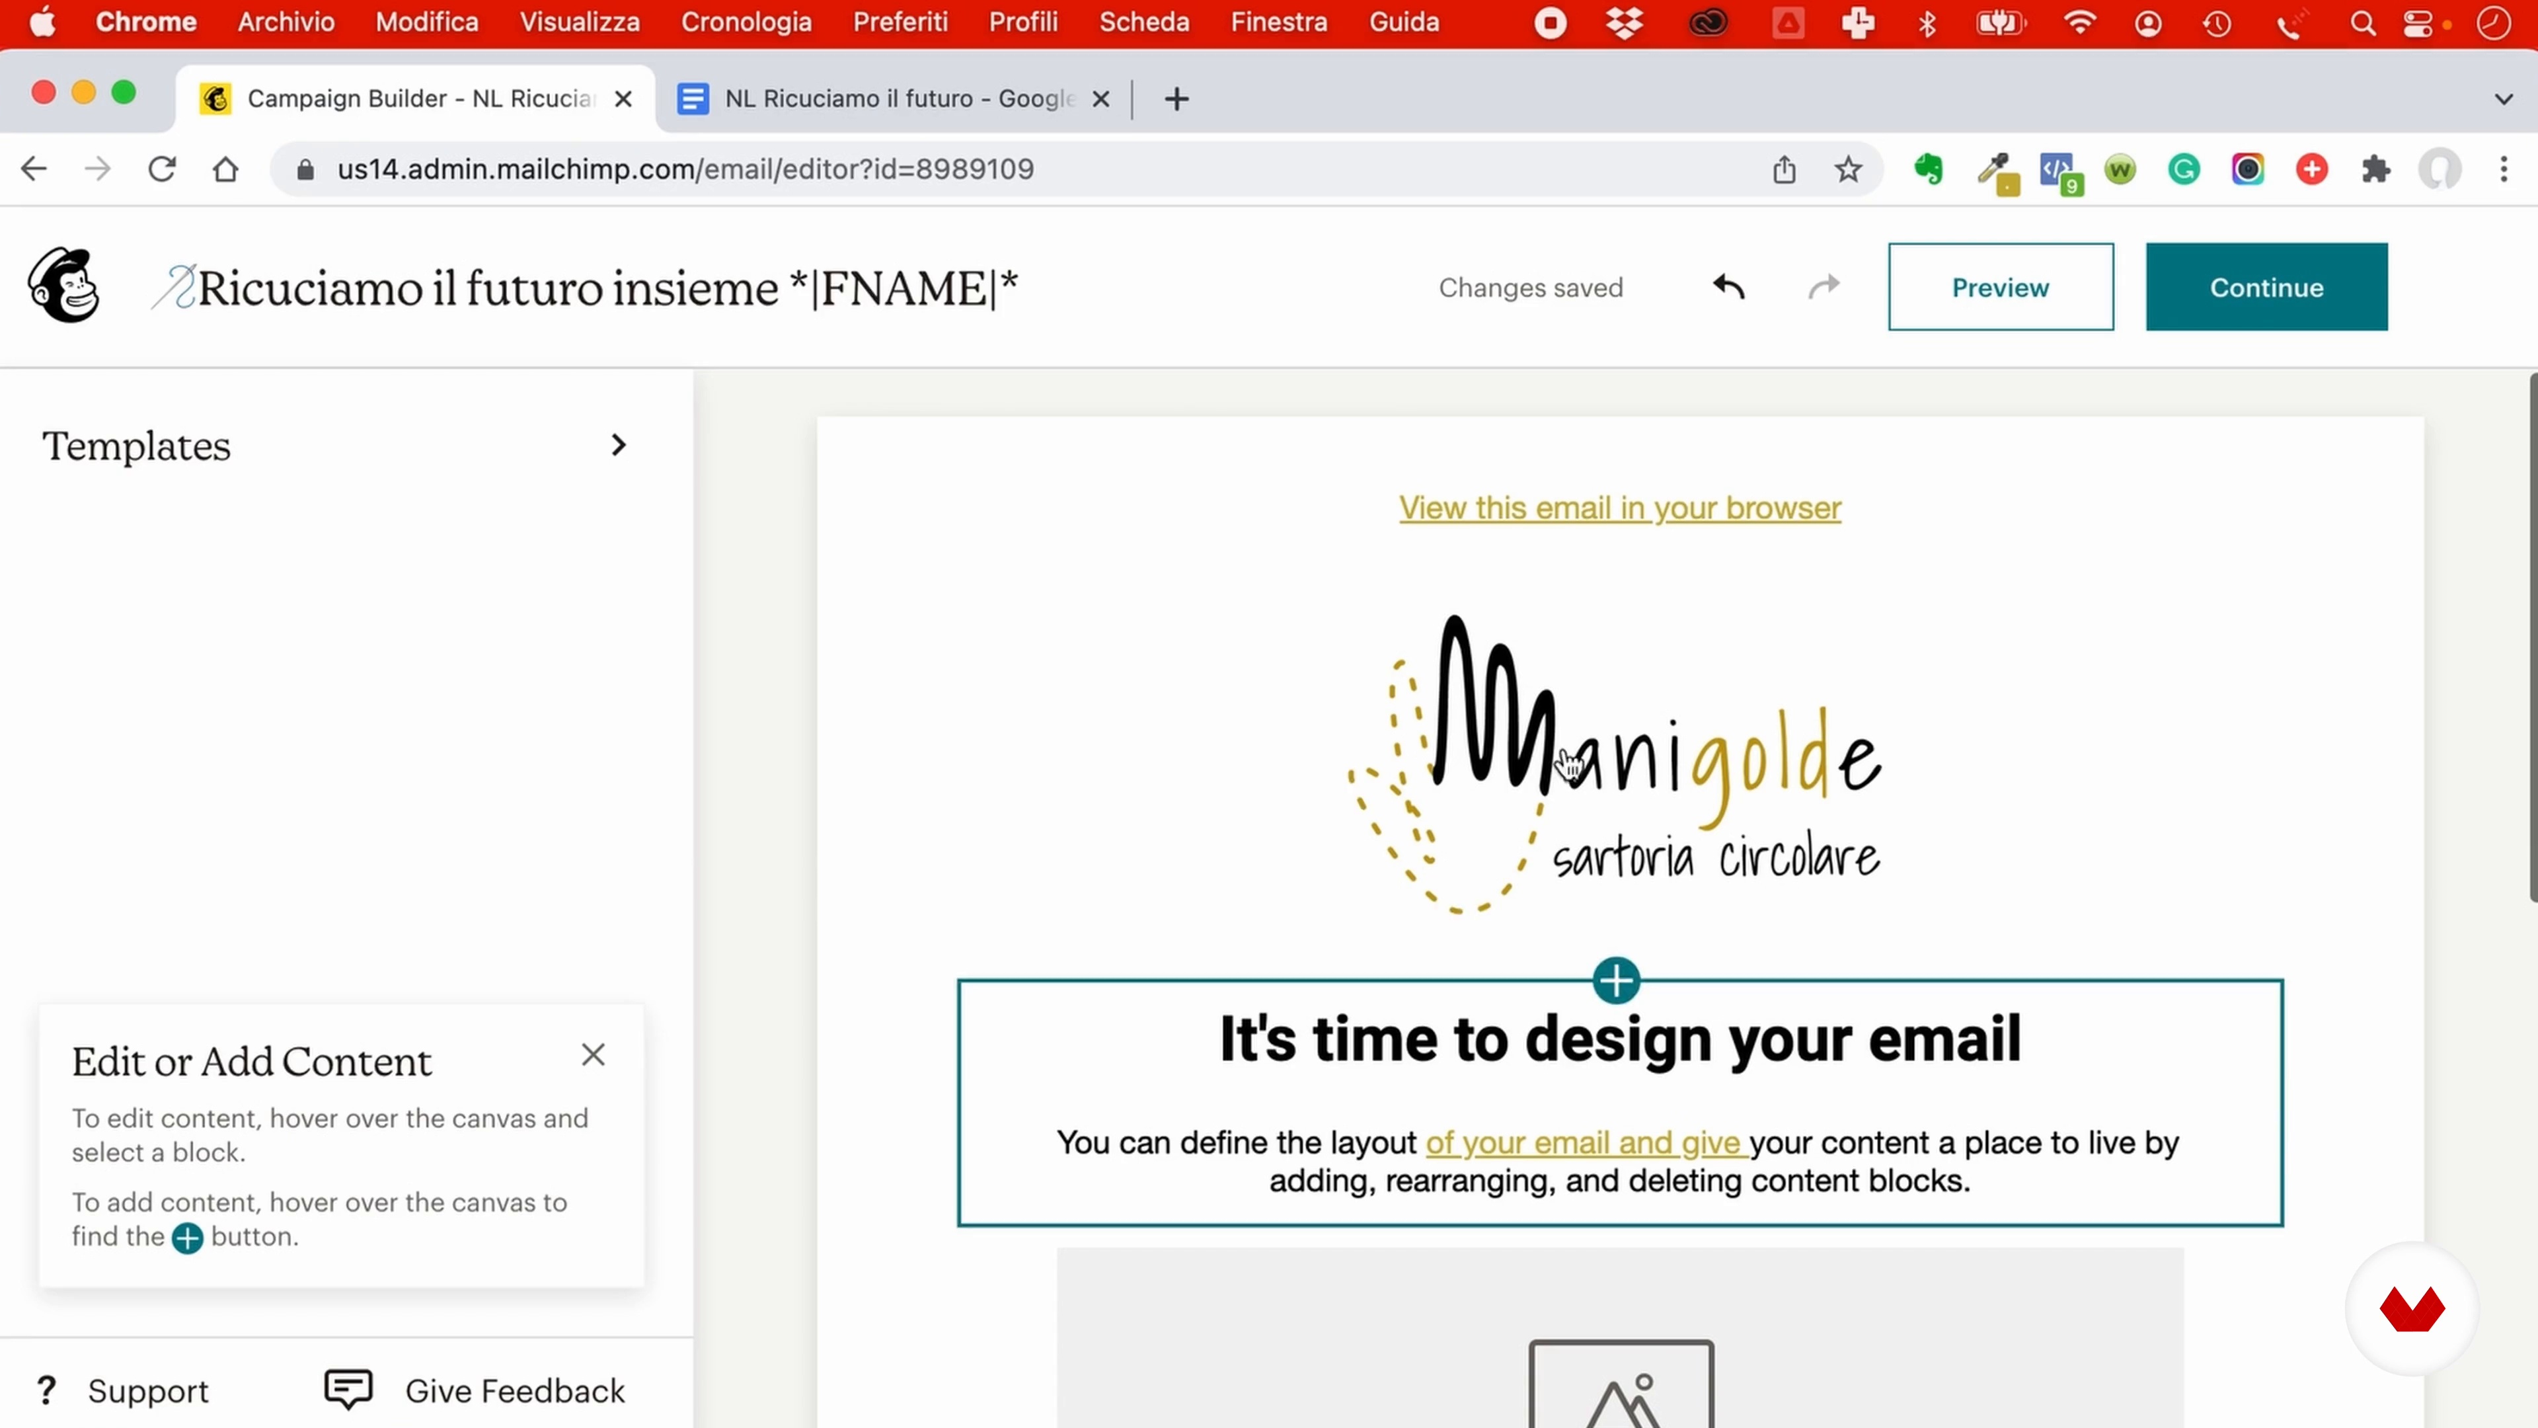Open the Visualizza menu
This screenshot has height=1428, width=2538.
tap(580, 22)
